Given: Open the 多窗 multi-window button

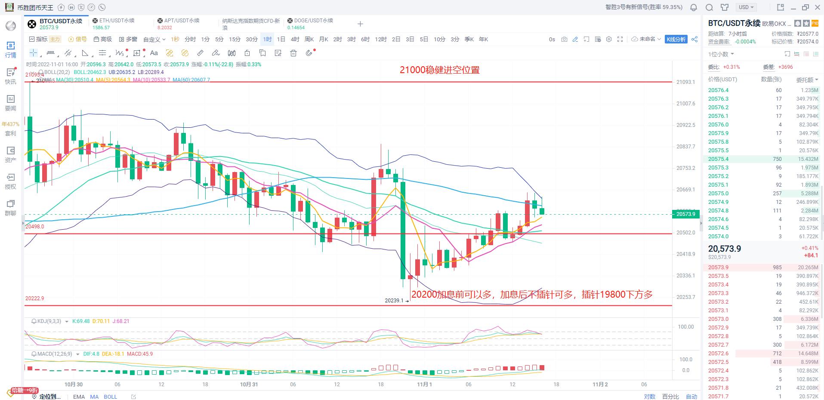Looking at the screenshot, I should click(x=128, y=39).
